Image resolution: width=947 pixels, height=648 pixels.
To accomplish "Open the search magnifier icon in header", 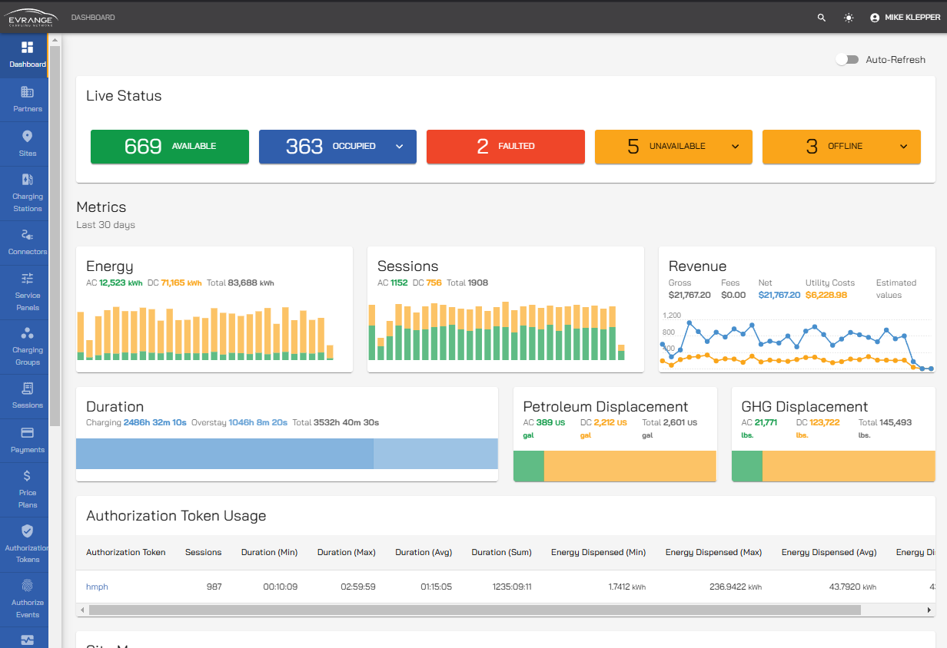I will 822,18.
